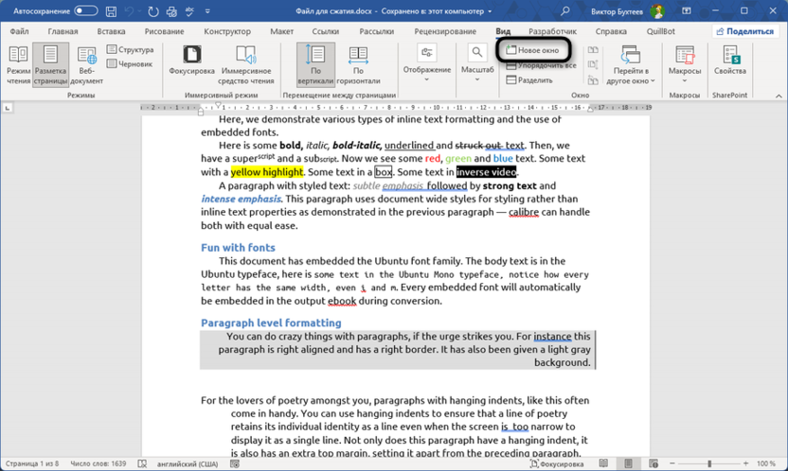Click the Режим чтения view icon
This screenshot has width=788, height=471.
pos(18,62)
